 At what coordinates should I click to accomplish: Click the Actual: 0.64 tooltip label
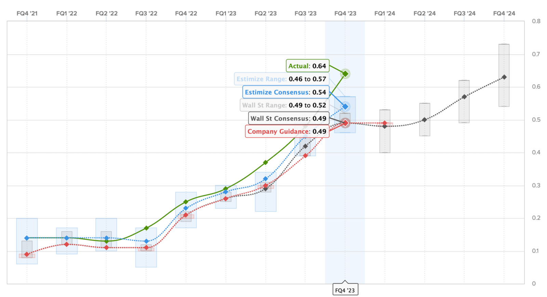[307, 66]
